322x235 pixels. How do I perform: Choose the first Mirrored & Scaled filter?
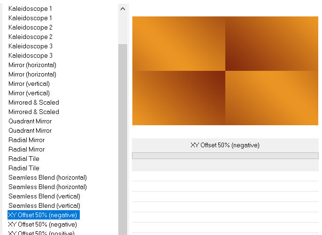pos(33,102)
